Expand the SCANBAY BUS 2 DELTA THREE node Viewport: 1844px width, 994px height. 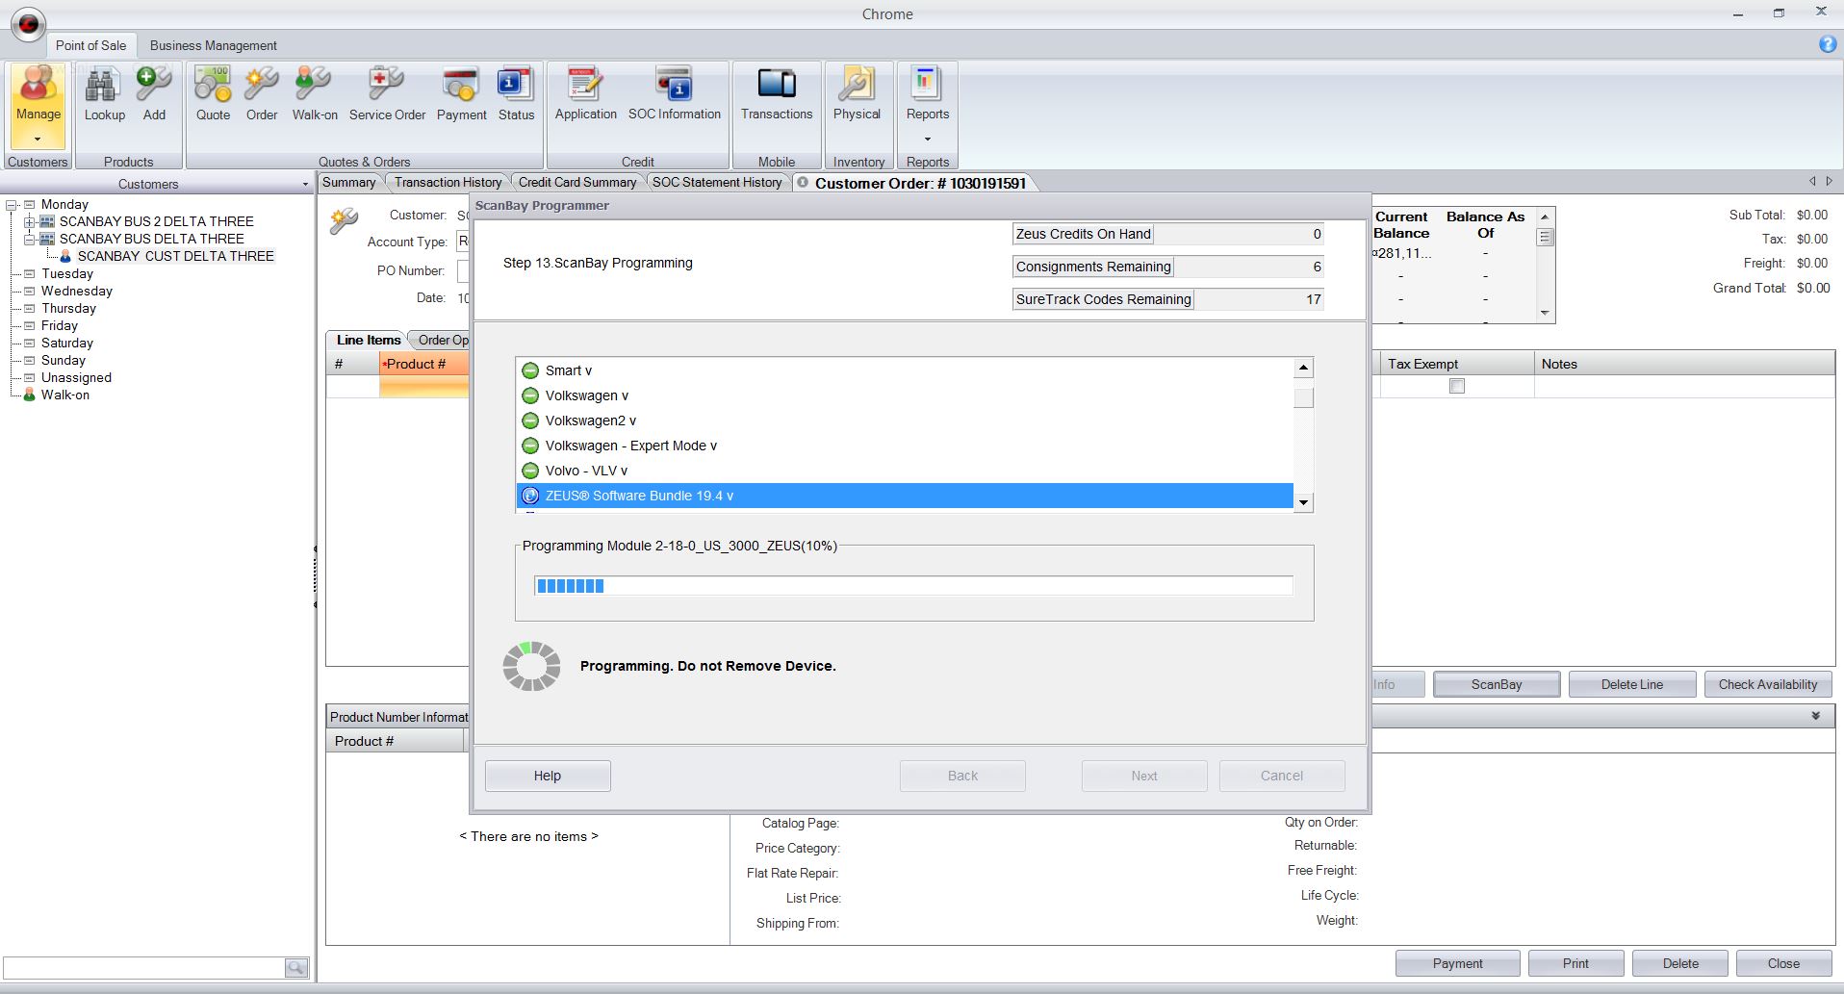coord(30,221)
